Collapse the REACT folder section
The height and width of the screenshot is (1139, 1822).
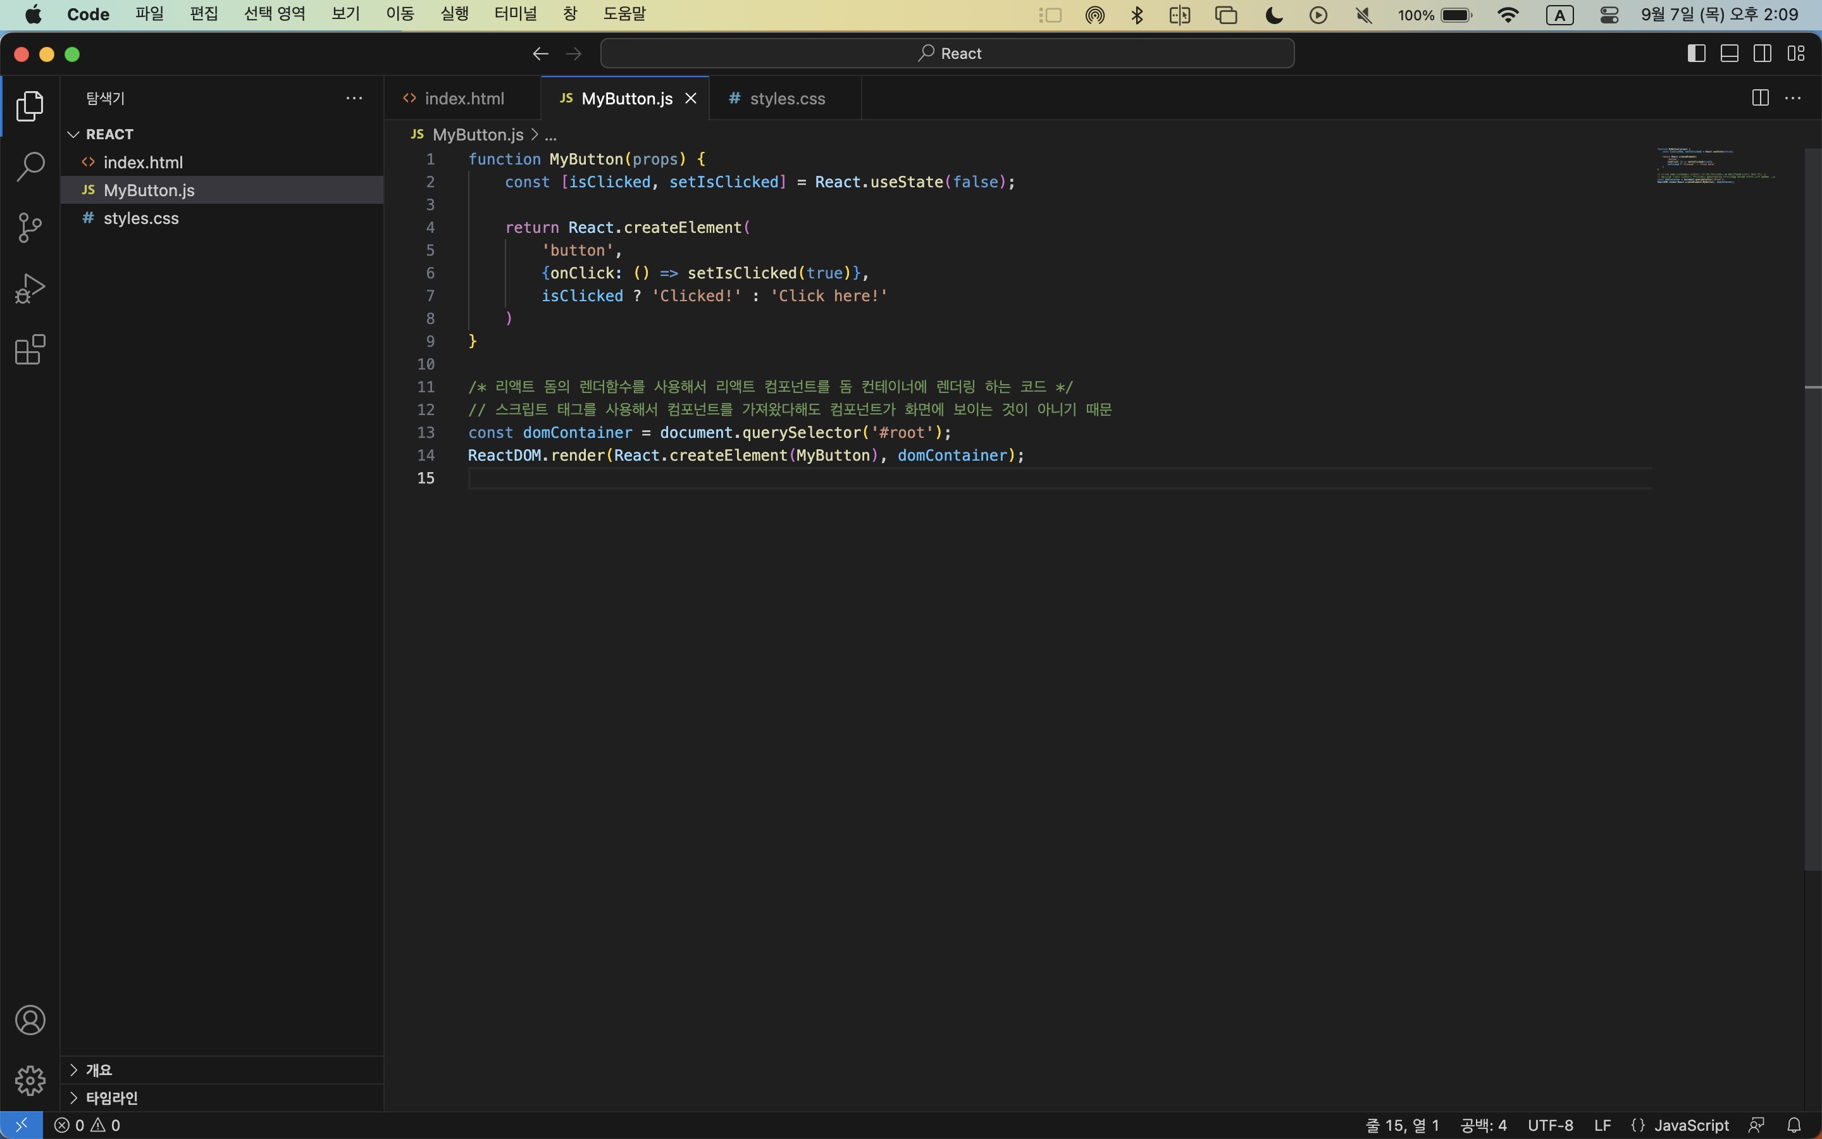tap(109, 134)
